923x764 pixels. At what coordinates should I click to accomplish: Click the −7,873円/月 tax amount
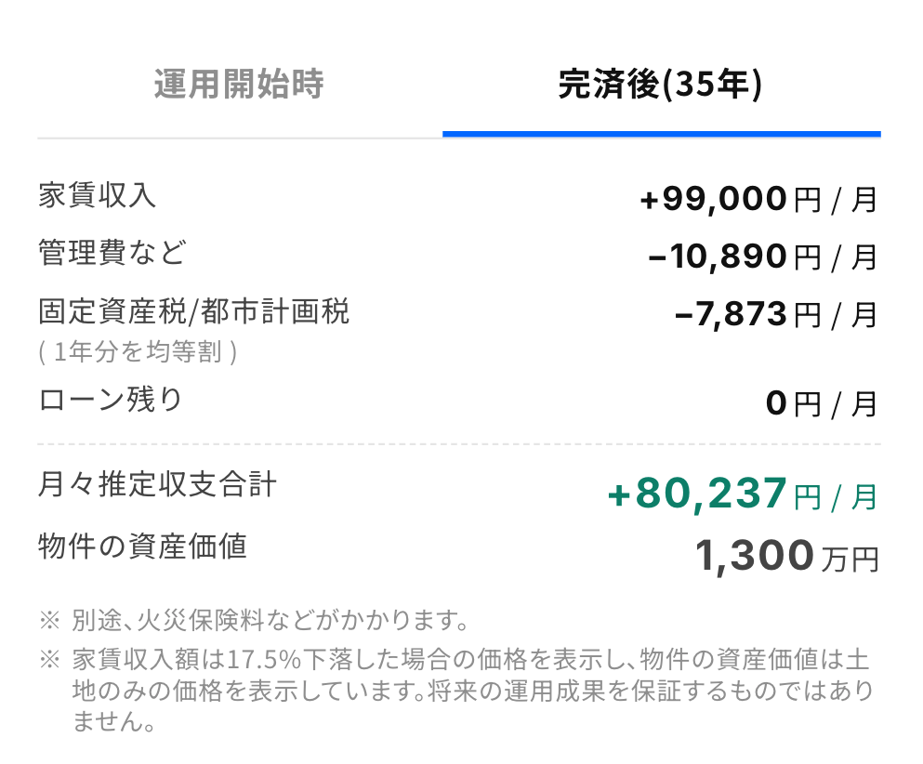(x=775, y=315)
